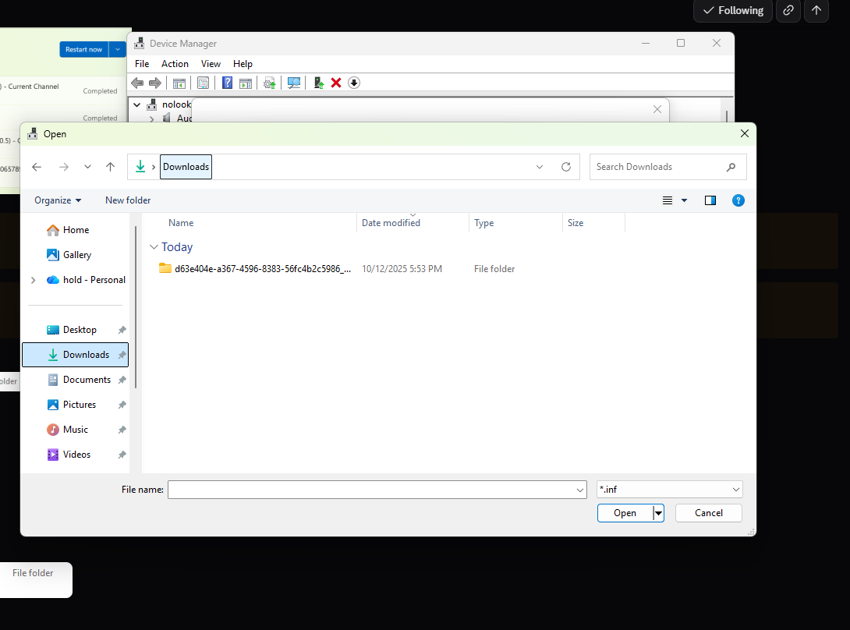Open the Restart now dropdown arrow
850x630 pixels.
point(118,49)
